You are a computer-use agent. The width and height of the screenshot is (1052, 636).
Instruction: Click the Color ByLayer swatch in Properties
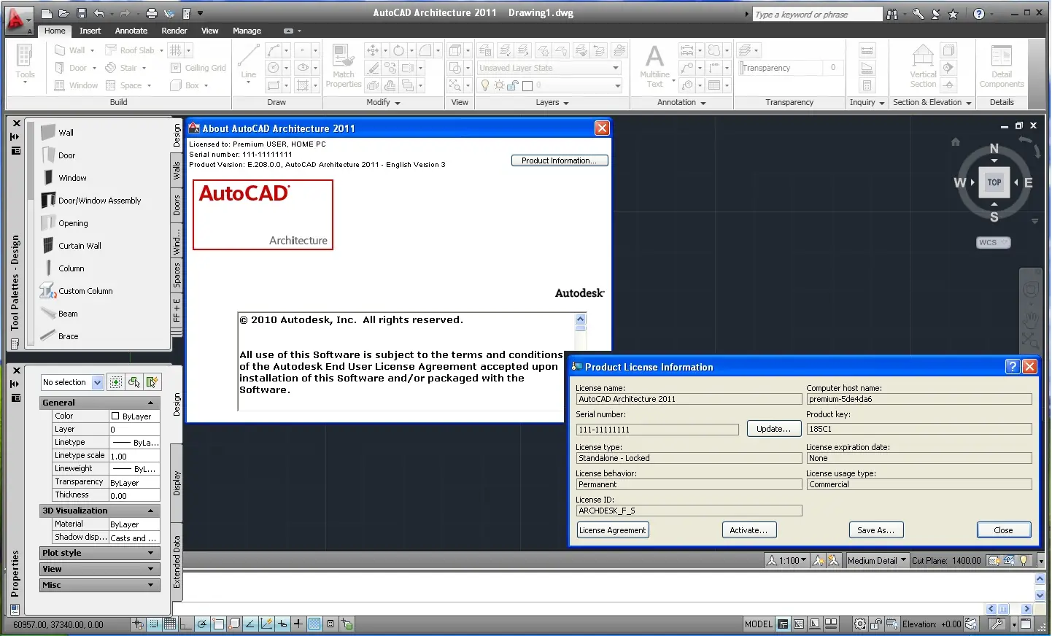pyautogui.click(x=115, y=416)
